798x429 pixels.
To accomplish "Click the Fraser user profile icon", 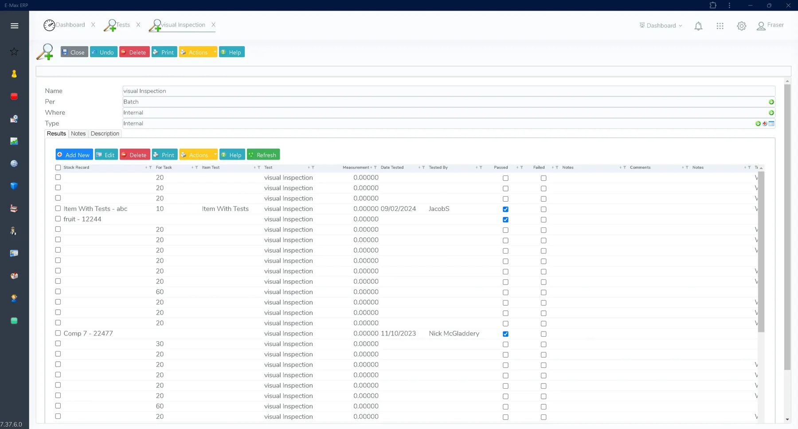I will coord(761,26).
